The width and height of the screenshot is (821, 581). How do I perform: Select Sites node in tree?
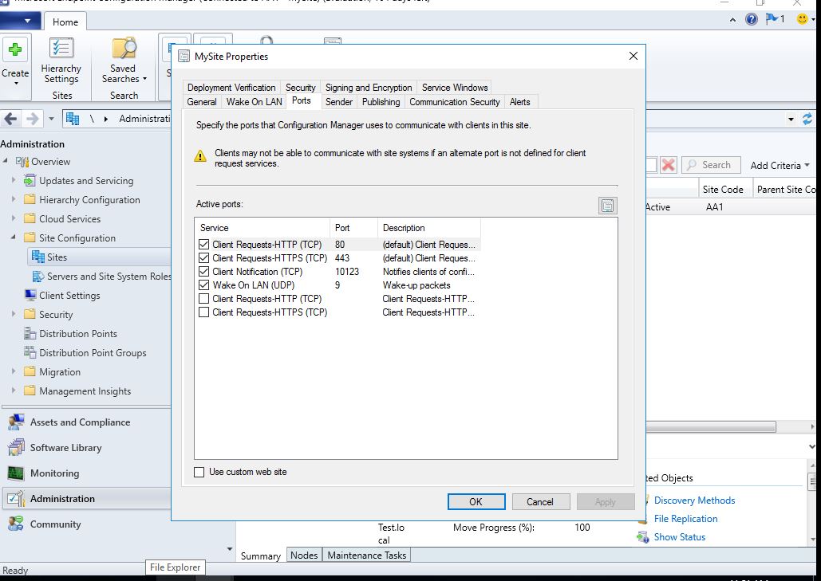(57, 257)
